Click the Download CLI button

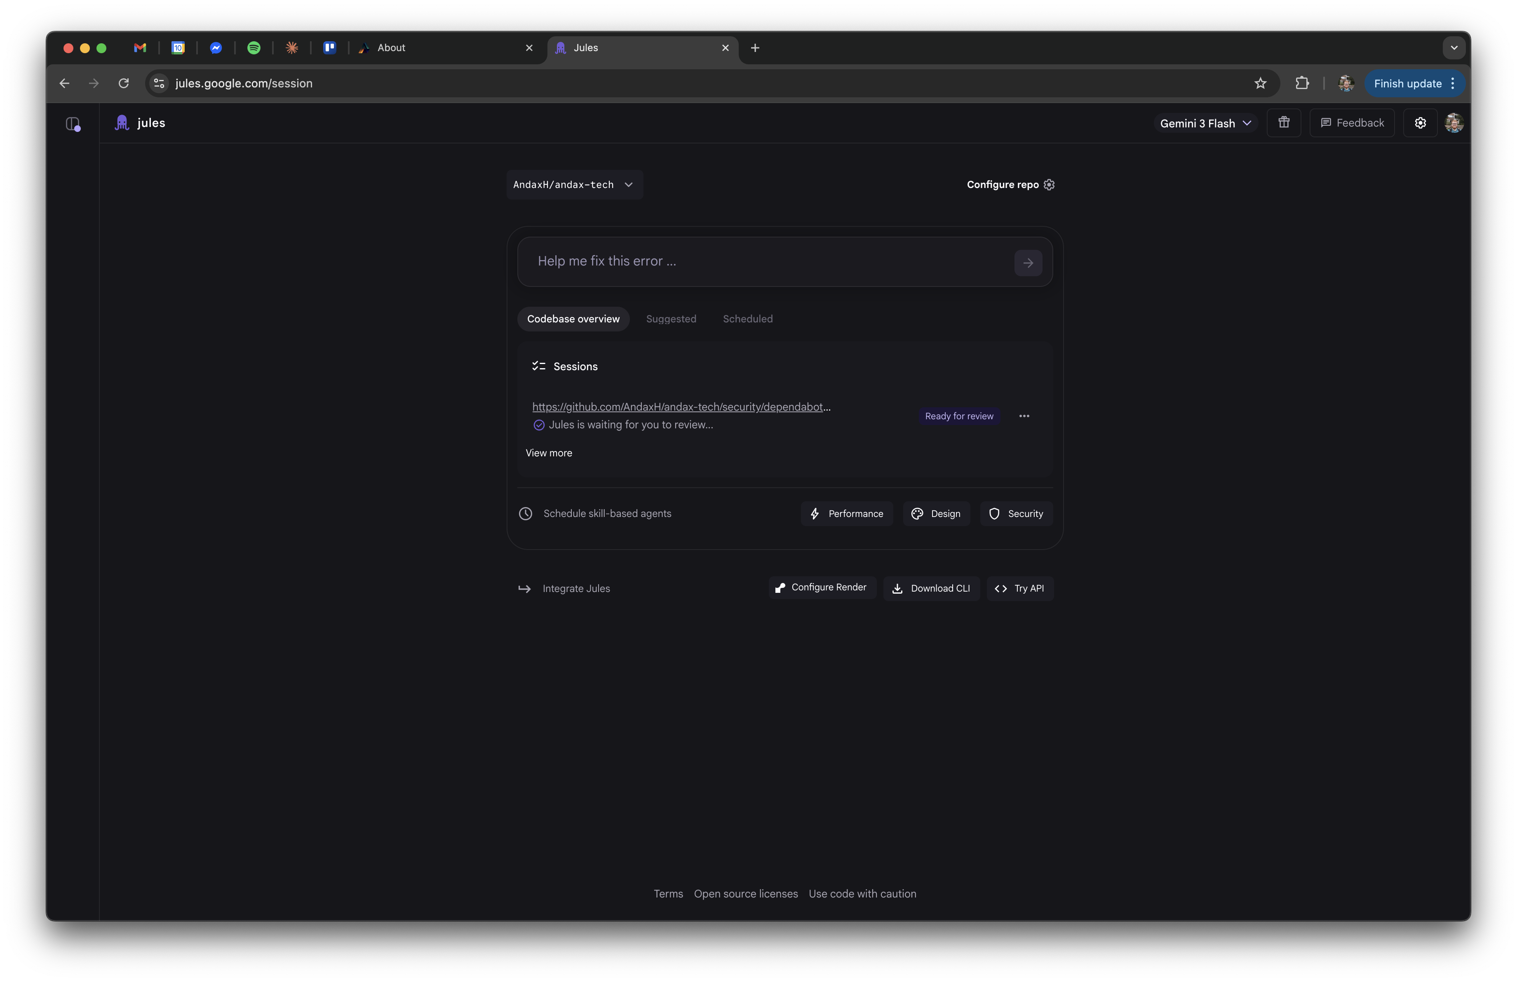point(931,588)
